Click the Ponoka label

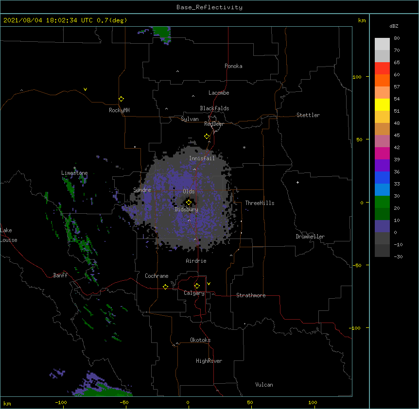tap(233, 66)
